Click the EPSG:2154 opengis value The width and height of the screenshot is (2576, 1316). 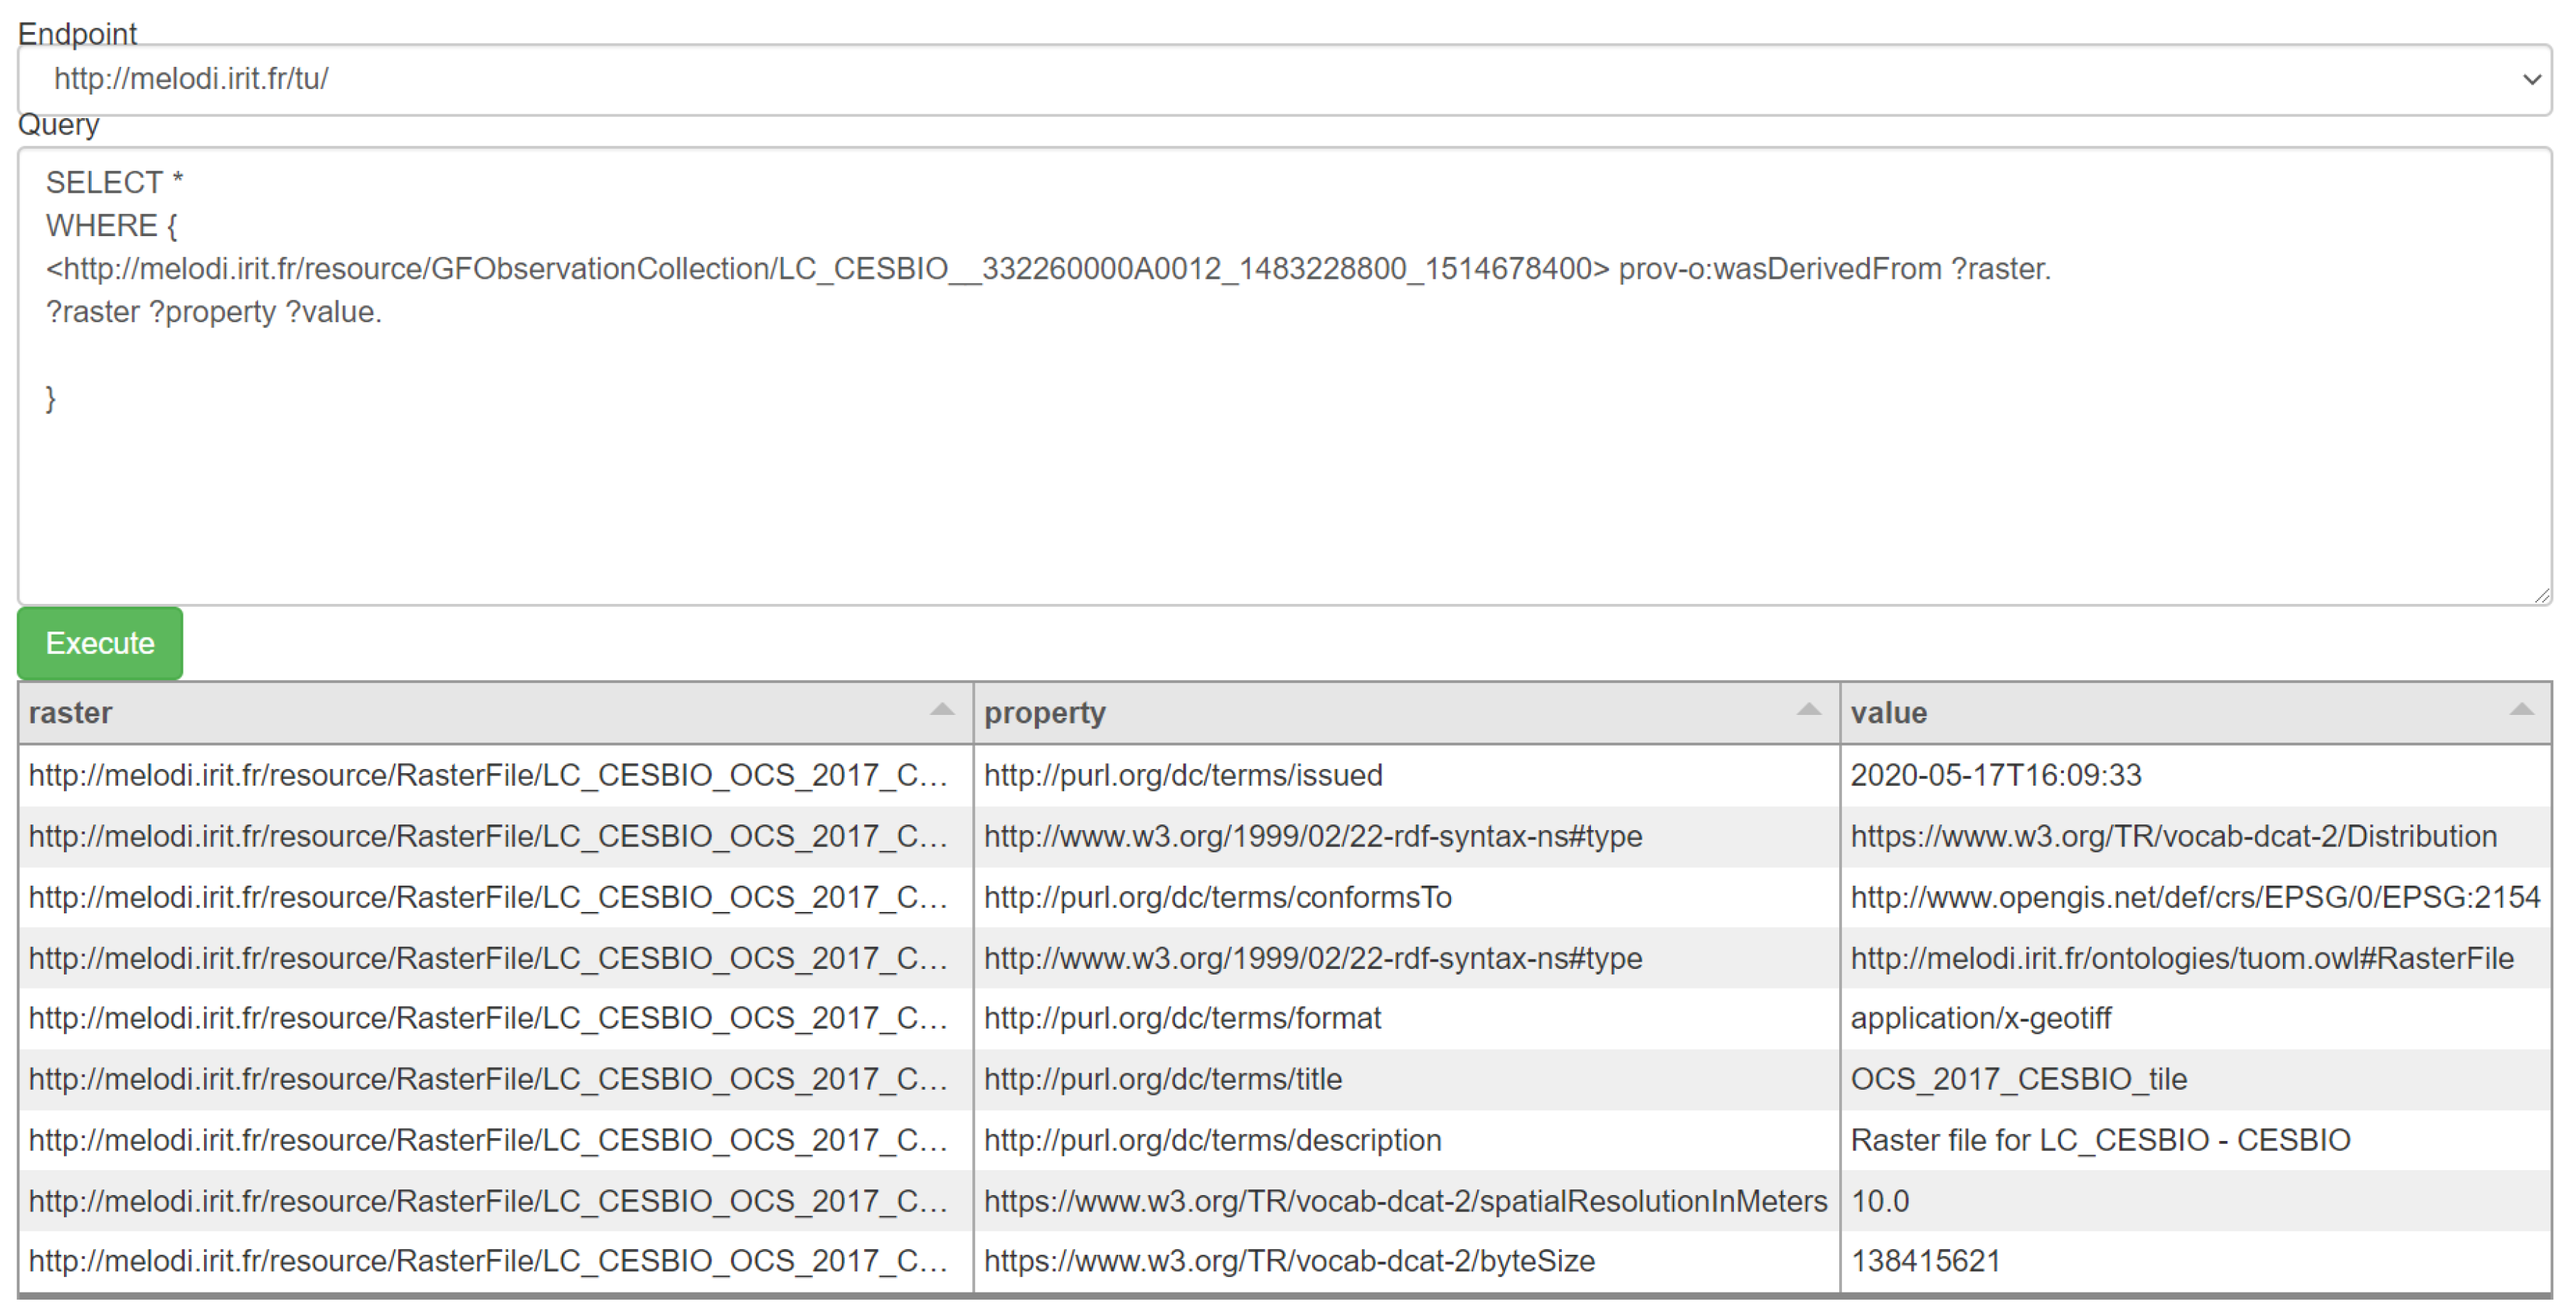[x=2194, y=897]
